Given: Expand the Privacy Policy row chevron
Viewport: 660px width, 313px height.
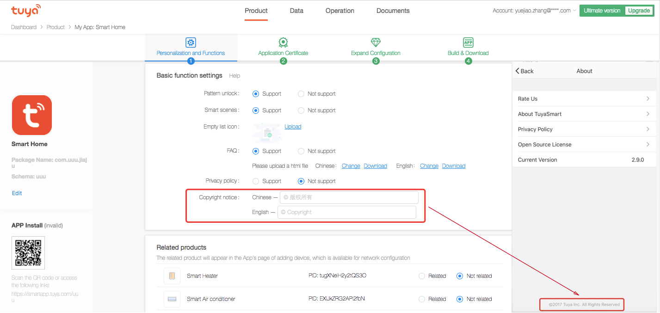Looking at the screenshot, I should [x=648, y=129].
